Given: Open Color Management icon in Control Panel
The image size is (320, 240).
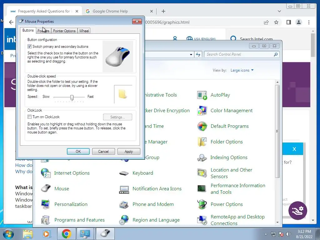Looking at the screenshot, I should [x=202, y=111].
